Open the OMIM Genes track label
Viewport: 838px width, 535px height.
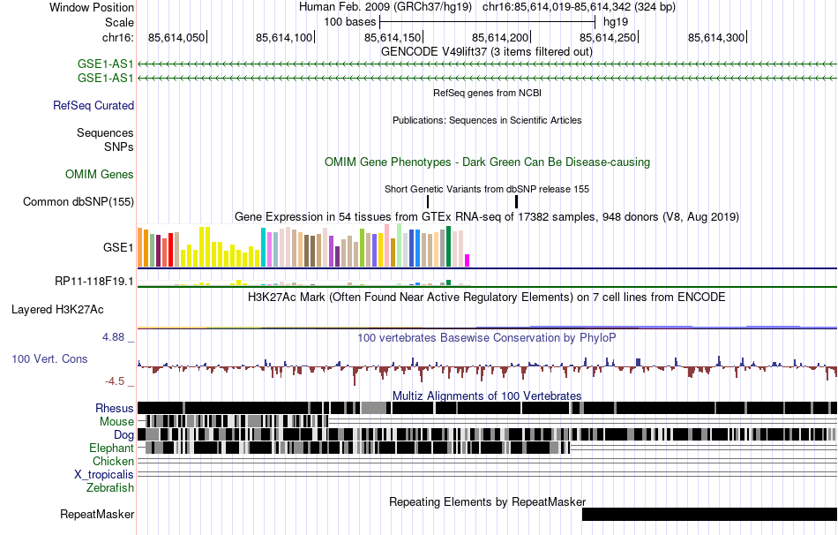(100, 175)
